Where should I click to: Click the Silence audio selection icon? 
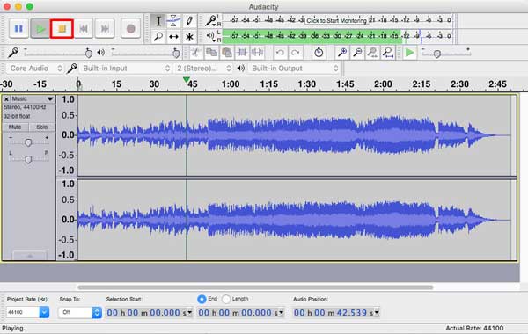click(257, 53)
